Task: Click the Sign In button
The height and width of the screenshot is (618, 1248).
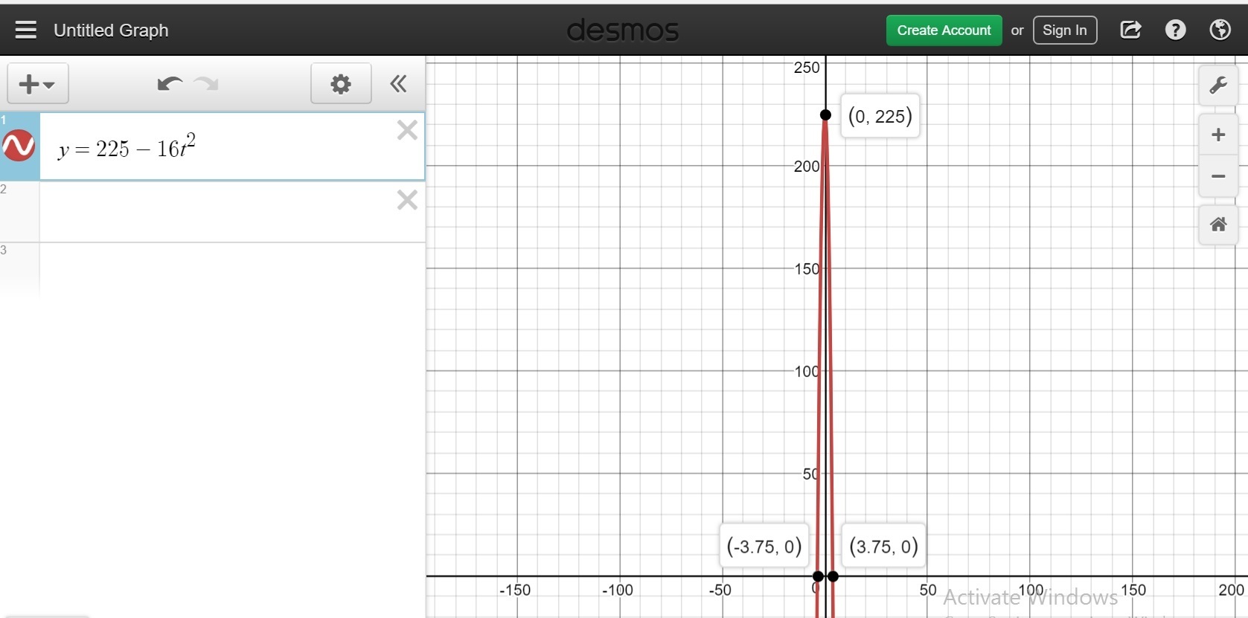Action: (x=1064, y=30)
